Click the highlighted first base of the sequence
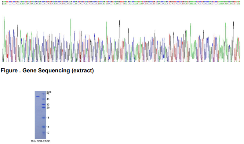 tap(3, 4)
